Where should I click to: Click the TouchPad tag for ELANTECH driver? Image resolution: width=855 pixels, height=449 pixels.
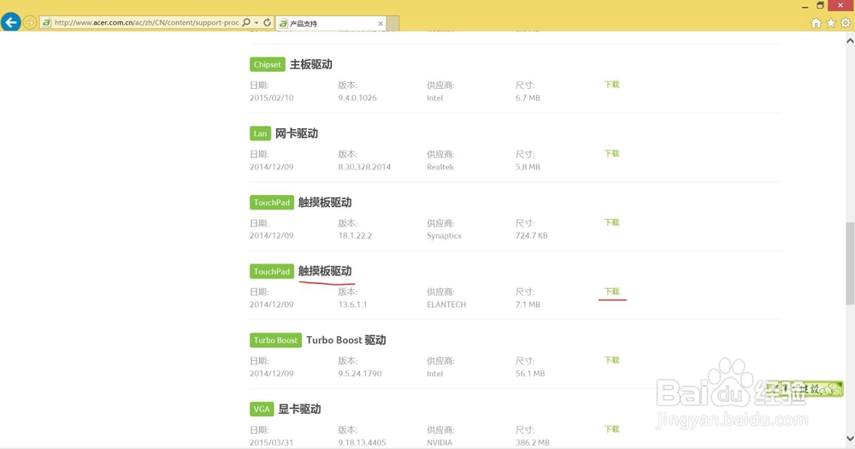(x=272, y=271)
